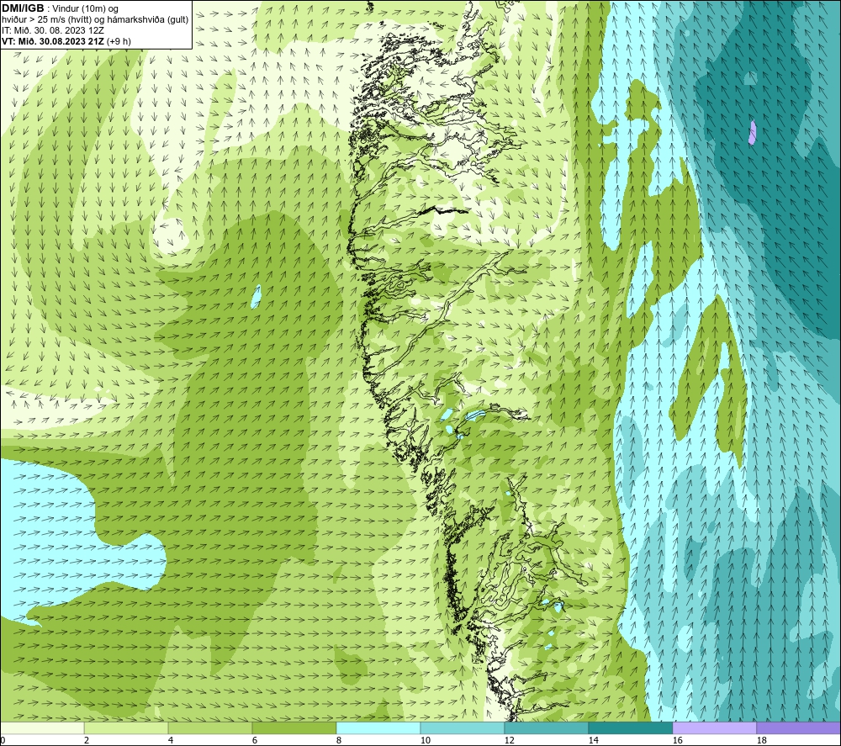Click the legend scale label "18"
The width and height of the screenshot is (841, 746).
(761, 741)
